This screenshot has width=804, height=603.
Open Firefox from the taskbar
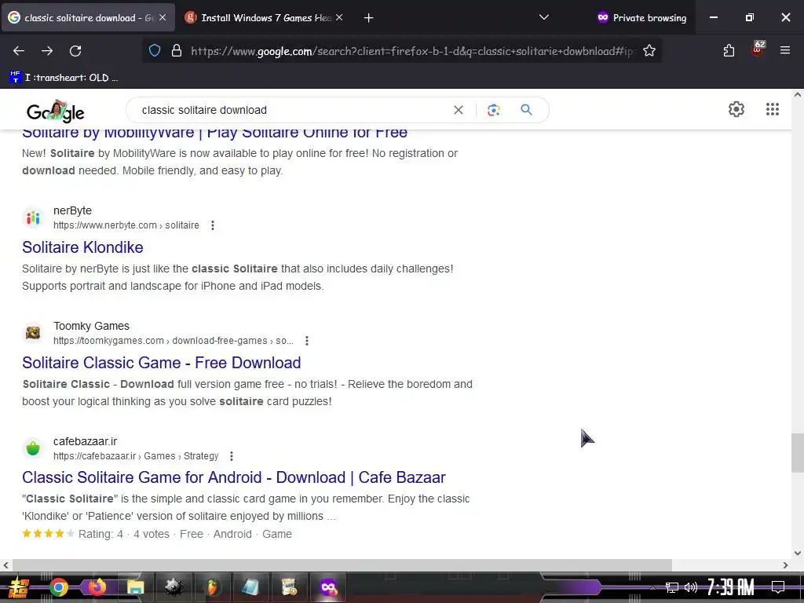pyautogui.click(x=97, y=587)
